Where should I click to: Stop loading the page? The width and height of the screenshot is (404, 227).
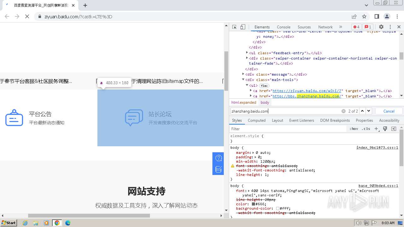point(27,16)
